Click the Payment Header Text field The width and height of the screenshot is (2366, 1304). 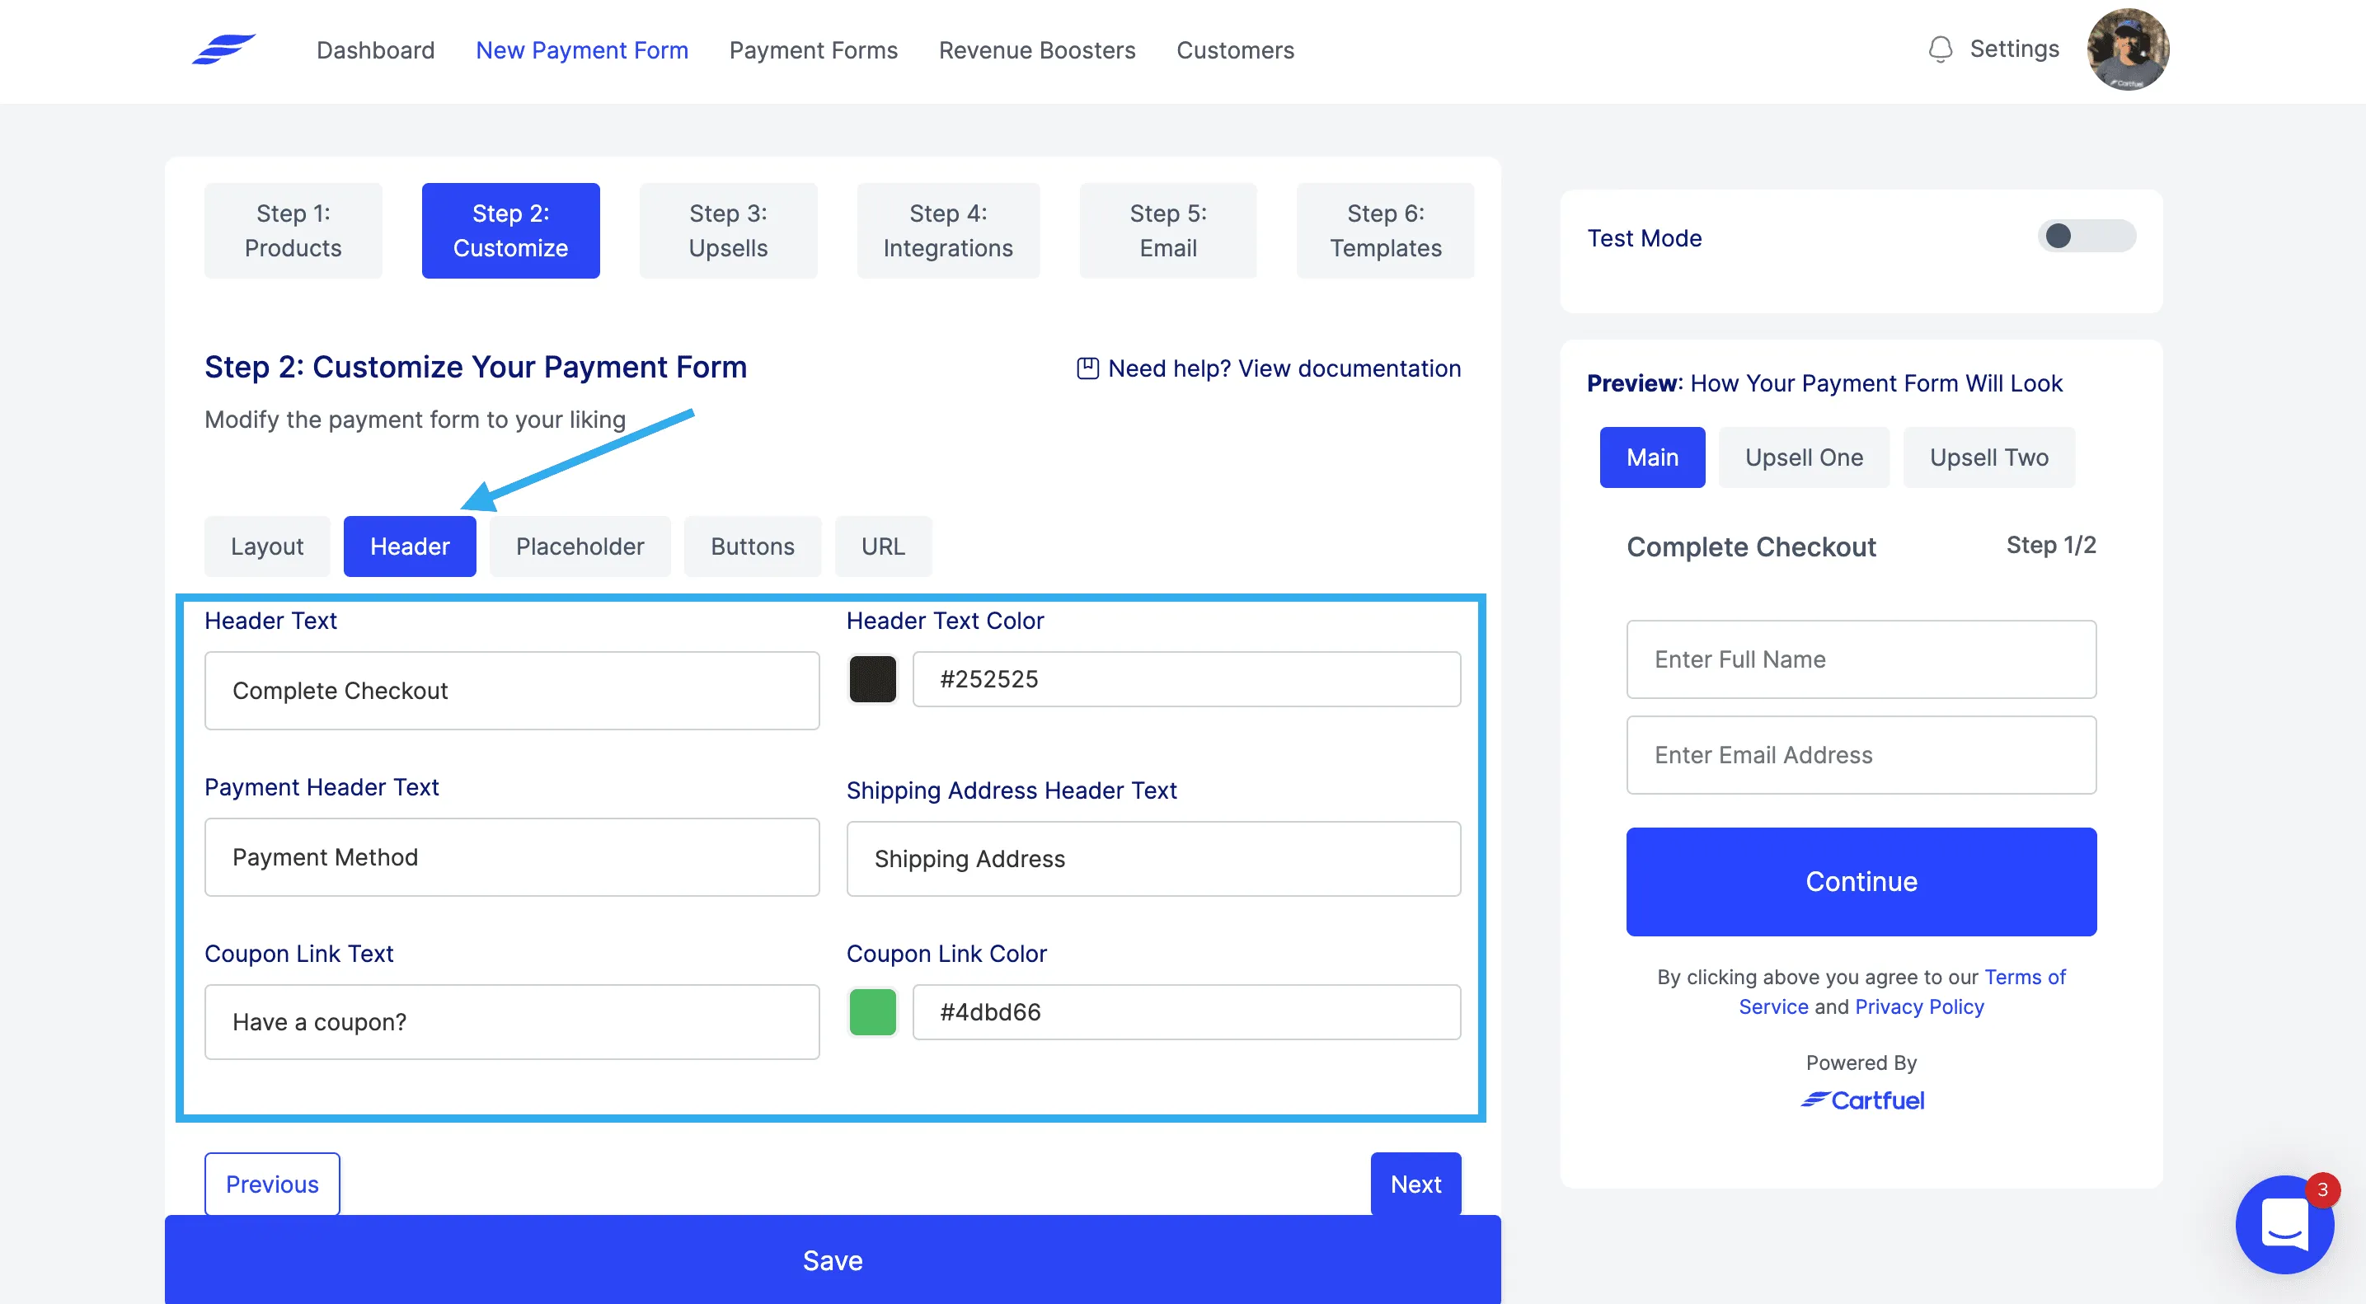tap(512, 856)
